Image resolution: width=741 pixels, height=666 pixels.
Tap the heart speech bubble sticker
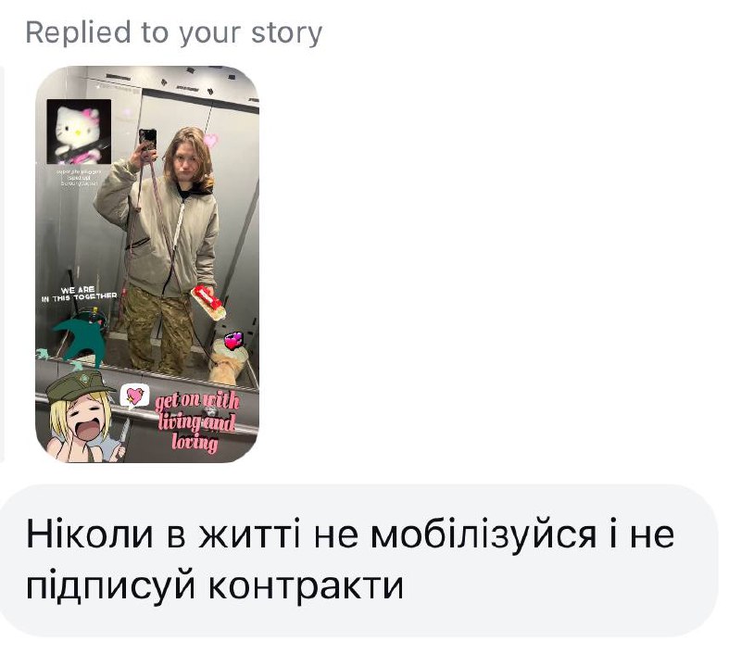tap(134, 396)
